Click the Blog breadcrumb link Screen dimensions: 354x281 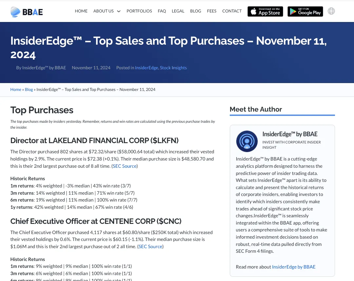29,90
